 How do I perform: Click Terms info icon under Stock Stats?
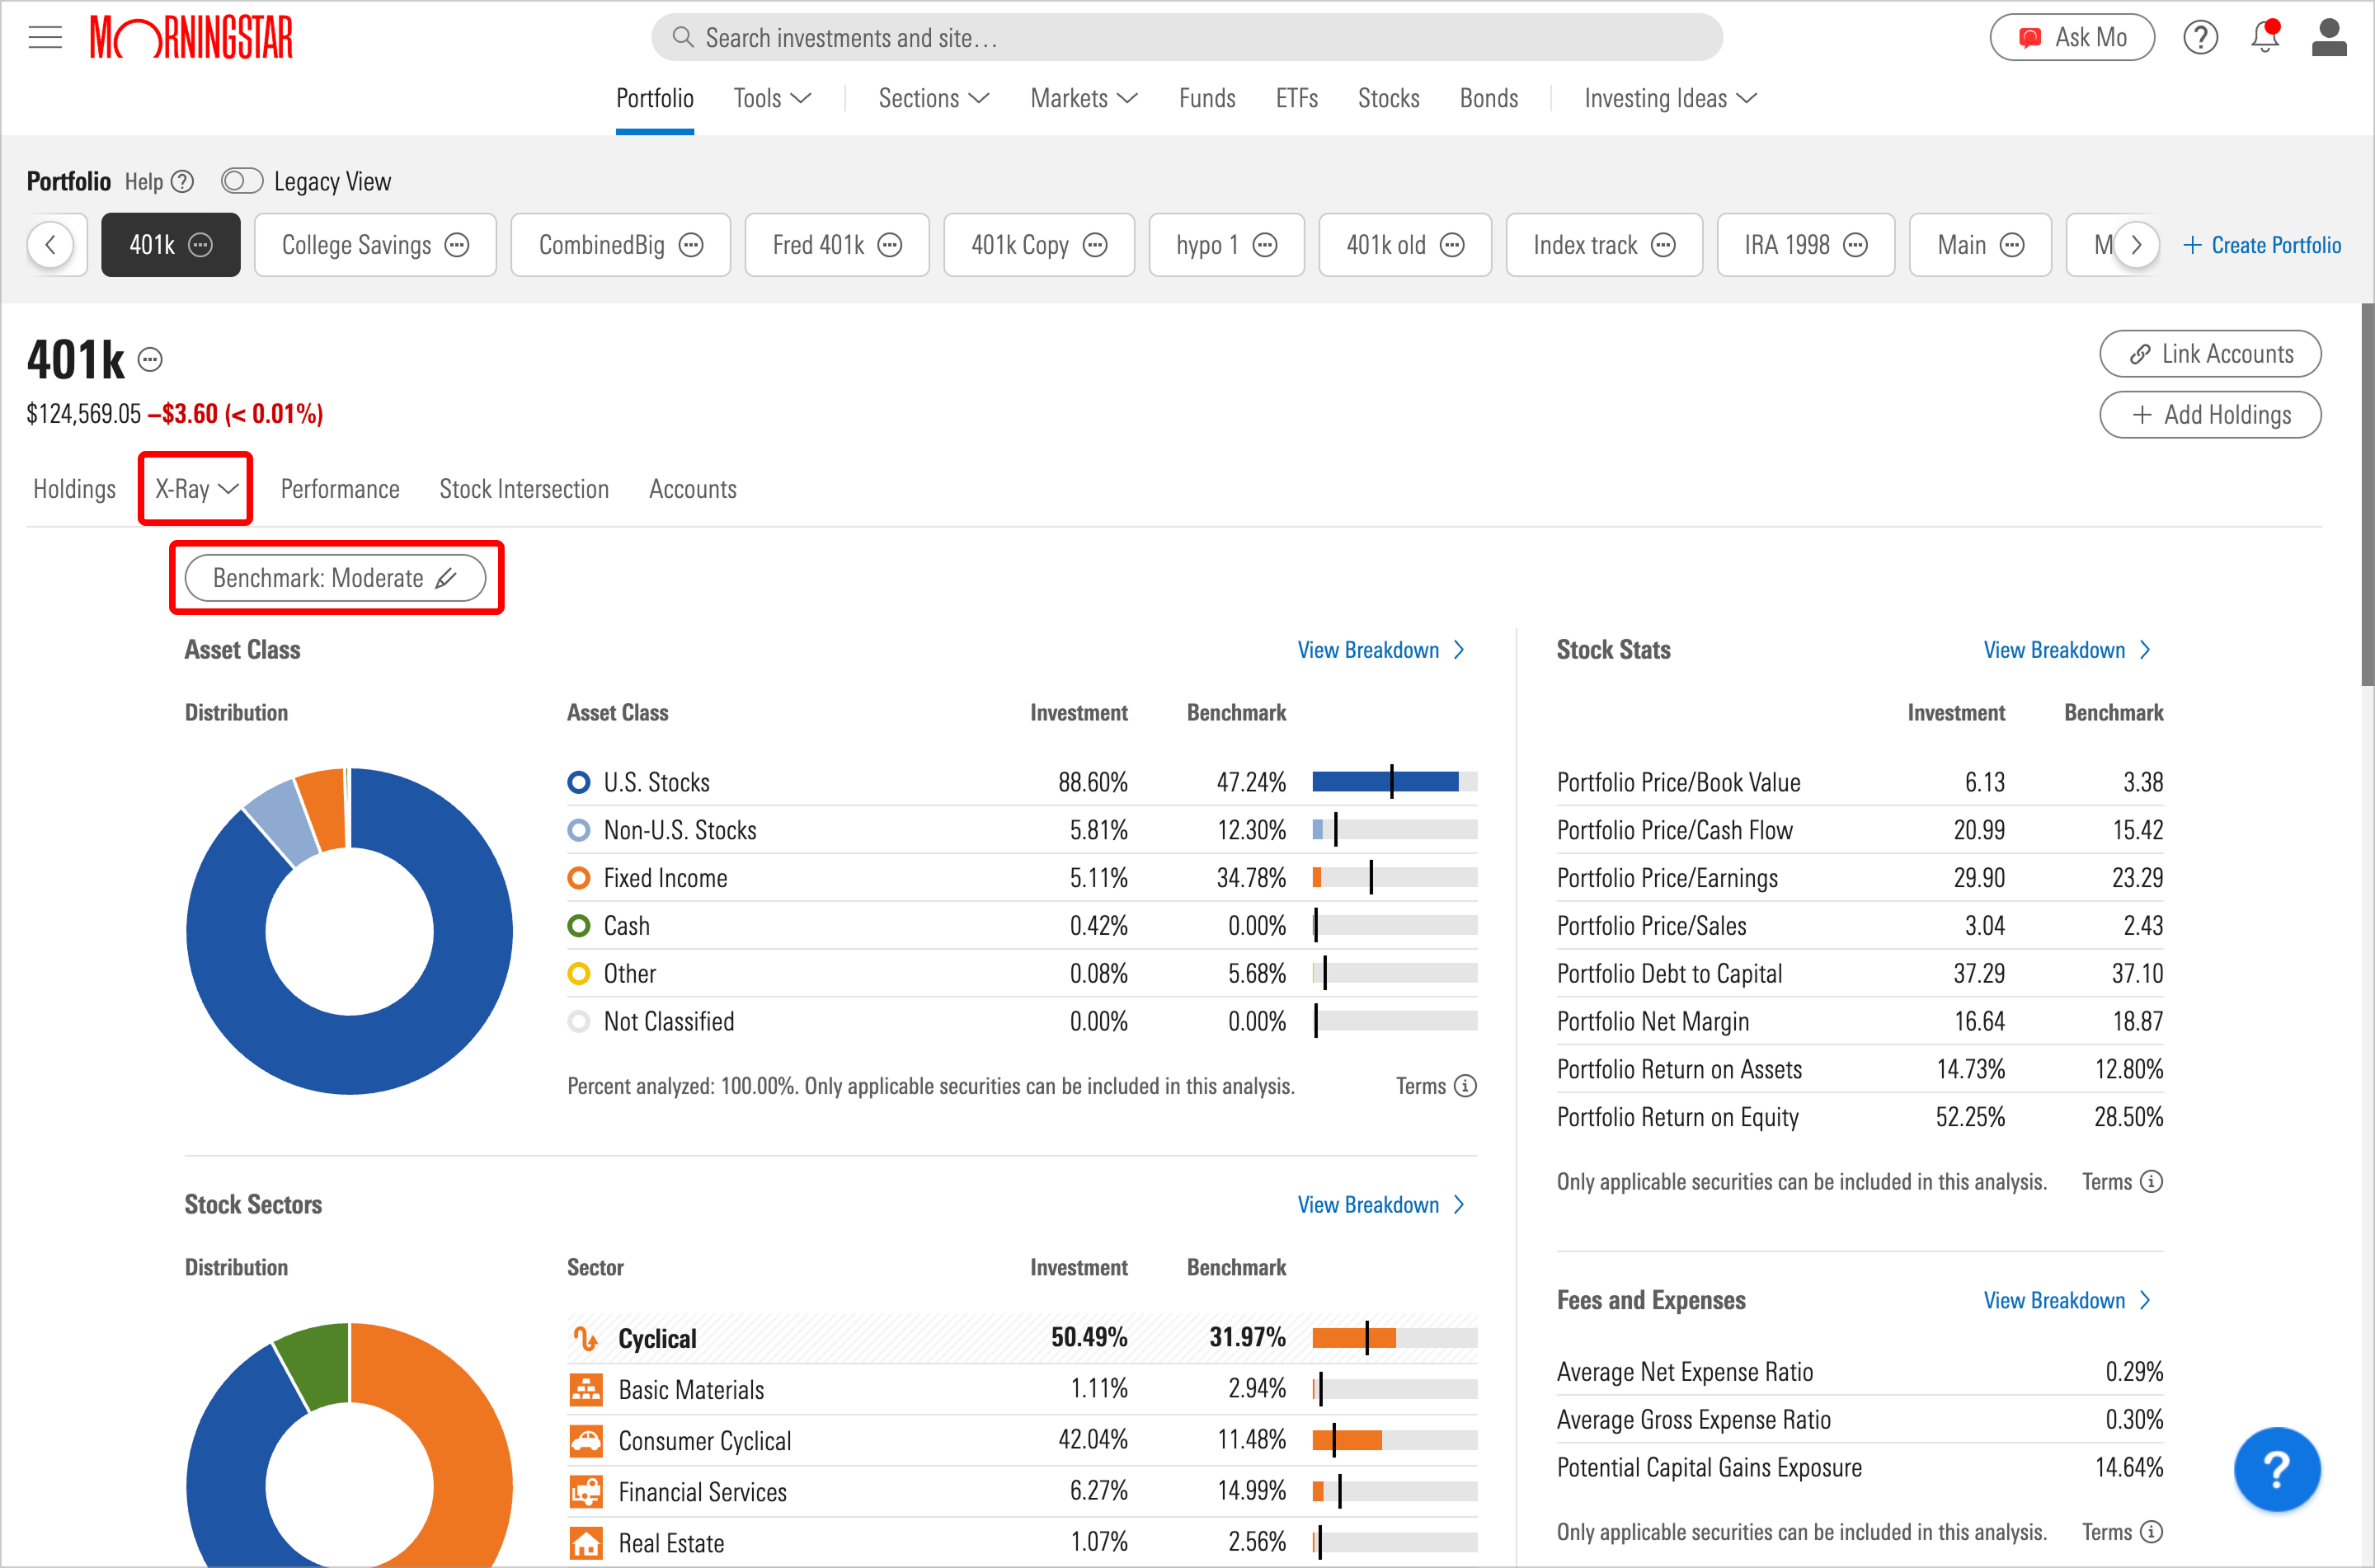tap(2152, 1182)
